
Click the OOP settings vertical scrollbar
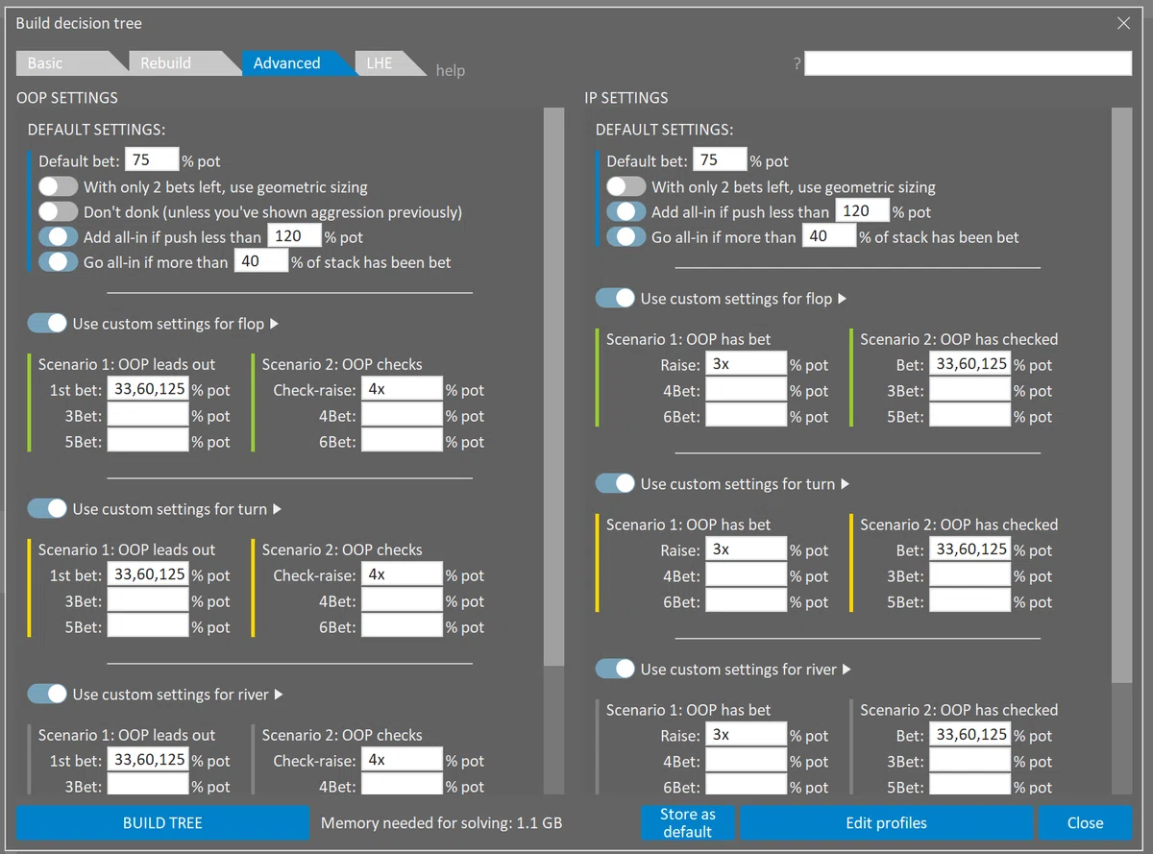pyautogui.click(x=554, y=387)
